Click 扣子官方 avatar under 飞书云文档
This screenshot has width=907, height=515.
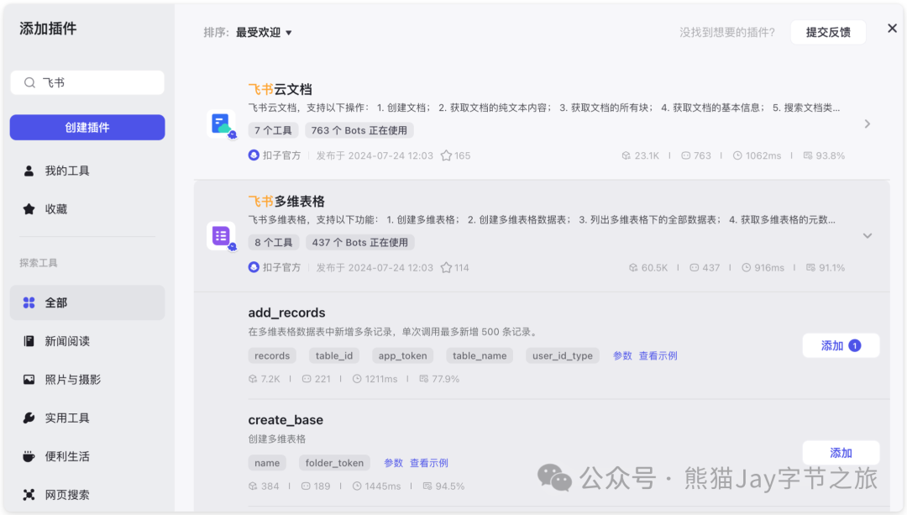(x=254, y=155)
